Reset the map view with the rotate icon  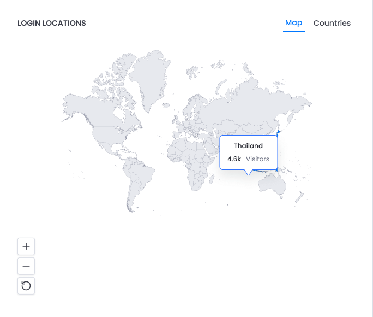tap(26, 286)
